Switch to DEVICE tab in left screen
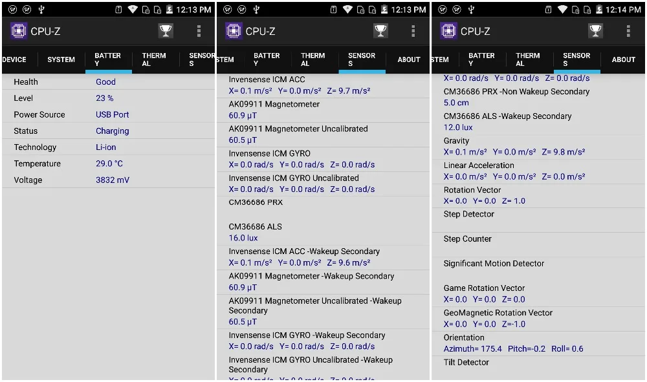Image resolution: width=647 pixels, height=382 pixels. click(x=14, y=59)
